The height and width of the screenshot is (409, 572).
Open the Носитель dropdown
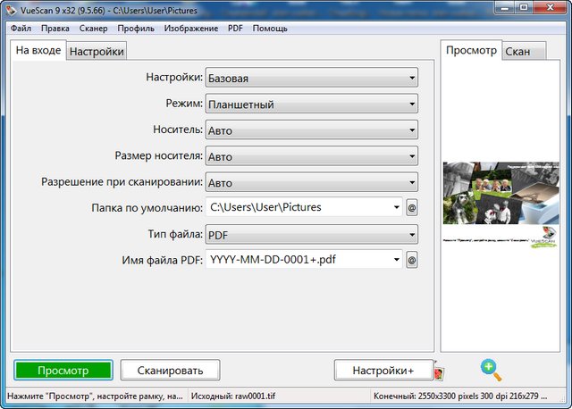click(311, 130)
